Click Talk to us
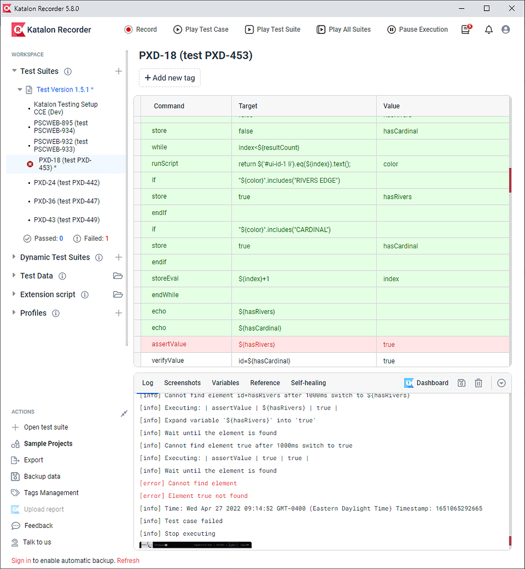 pos(31,542)
